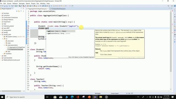This screenshot has width=176, height=99.
Task: Click the Show Whitespace Characters toolbar icon
Action: click(x=51, y=6)
